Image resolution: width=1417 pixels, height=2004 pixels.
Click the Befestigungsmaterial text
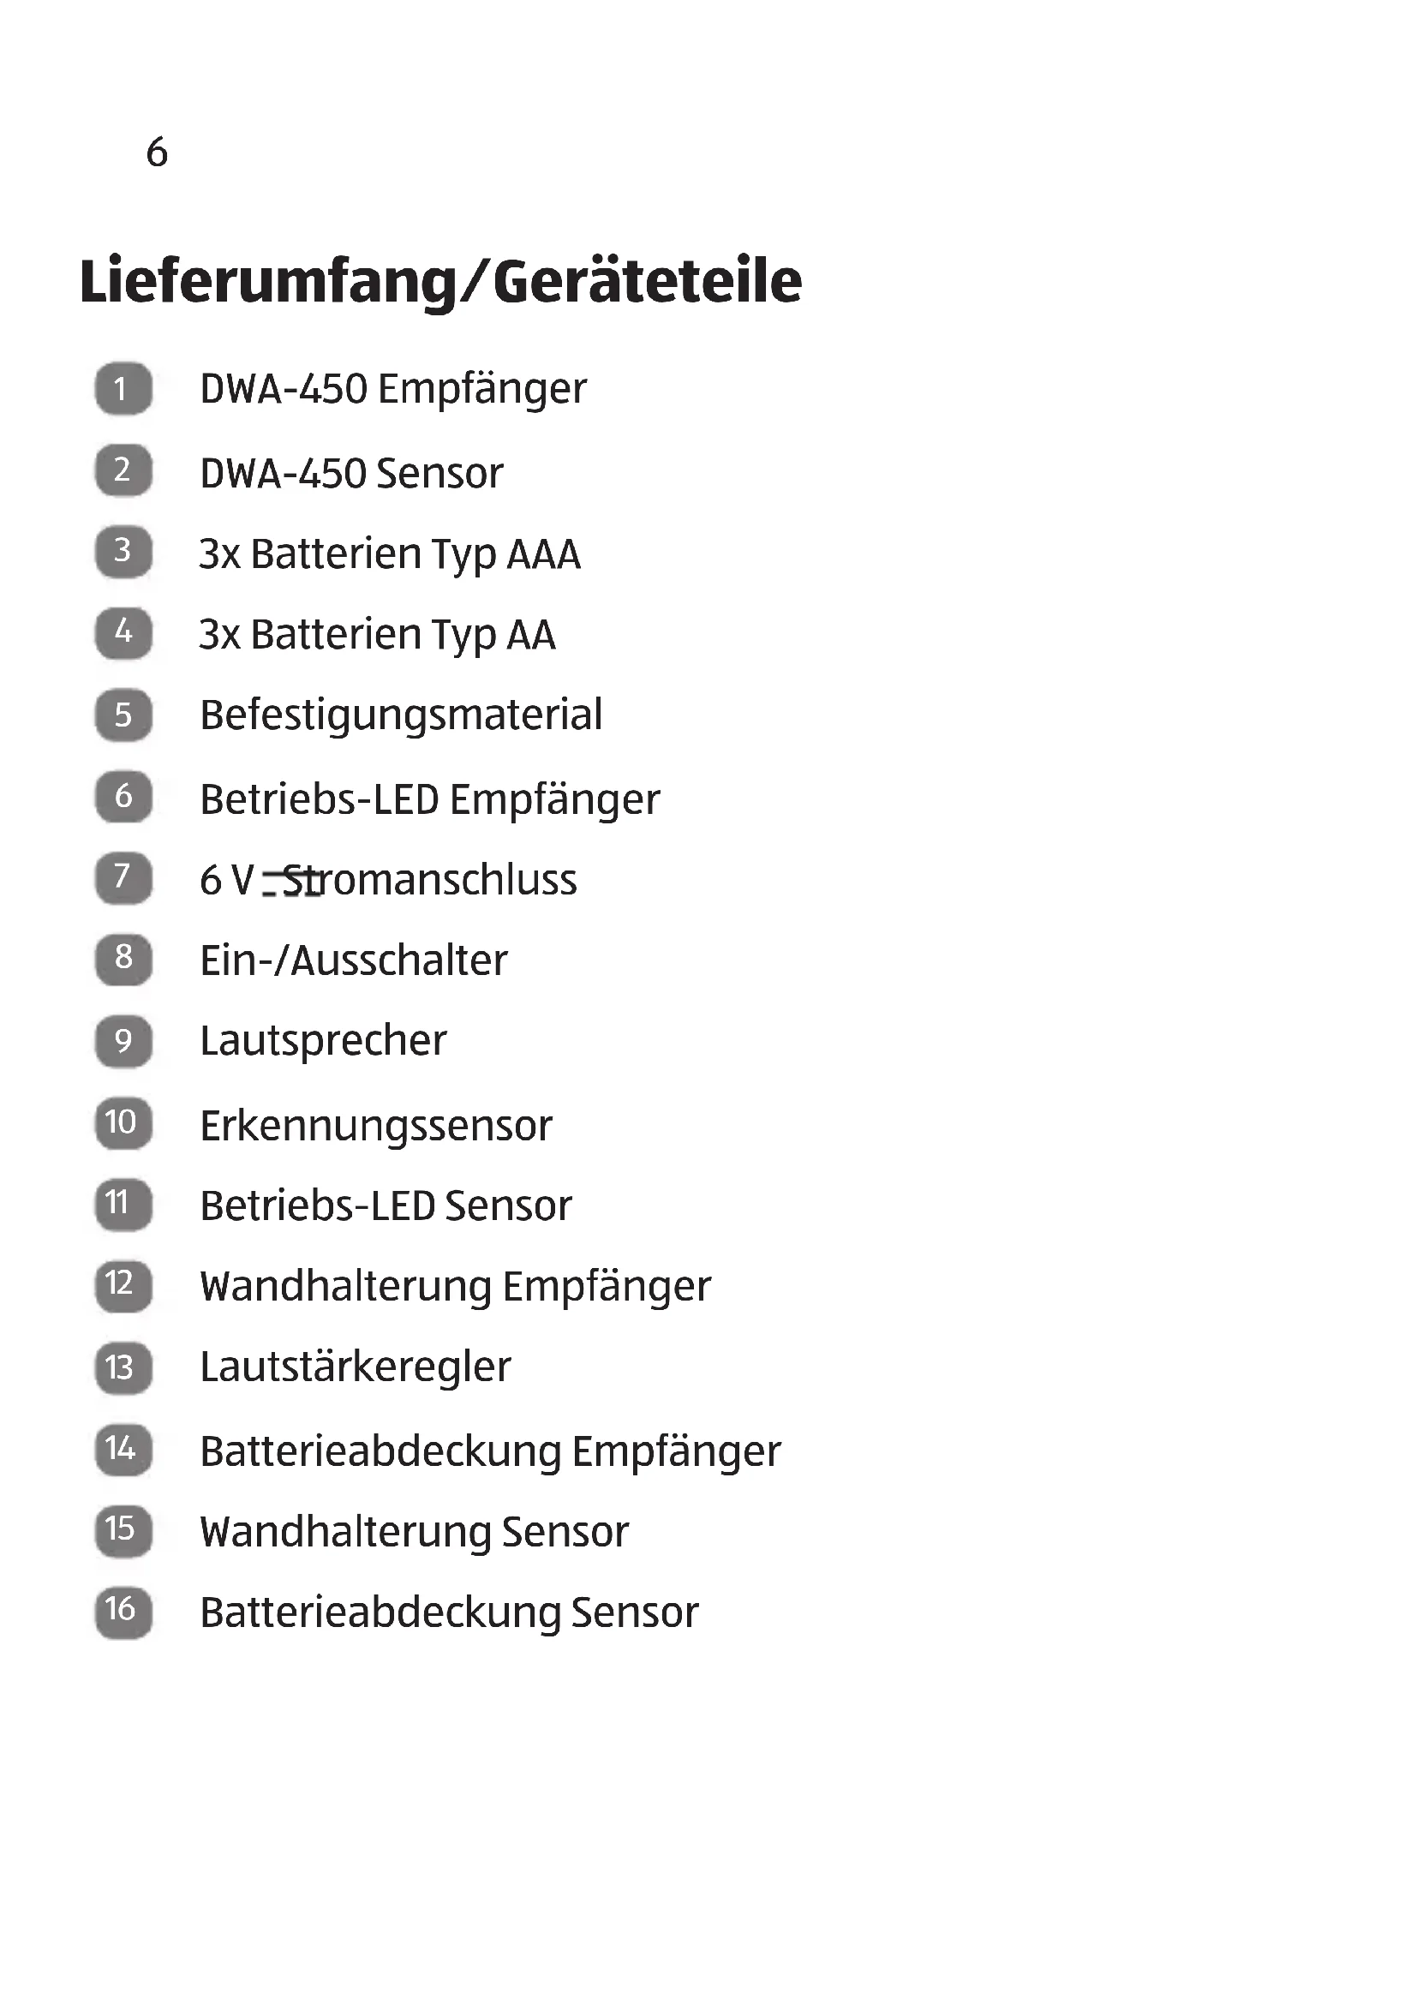pos(400,715)
